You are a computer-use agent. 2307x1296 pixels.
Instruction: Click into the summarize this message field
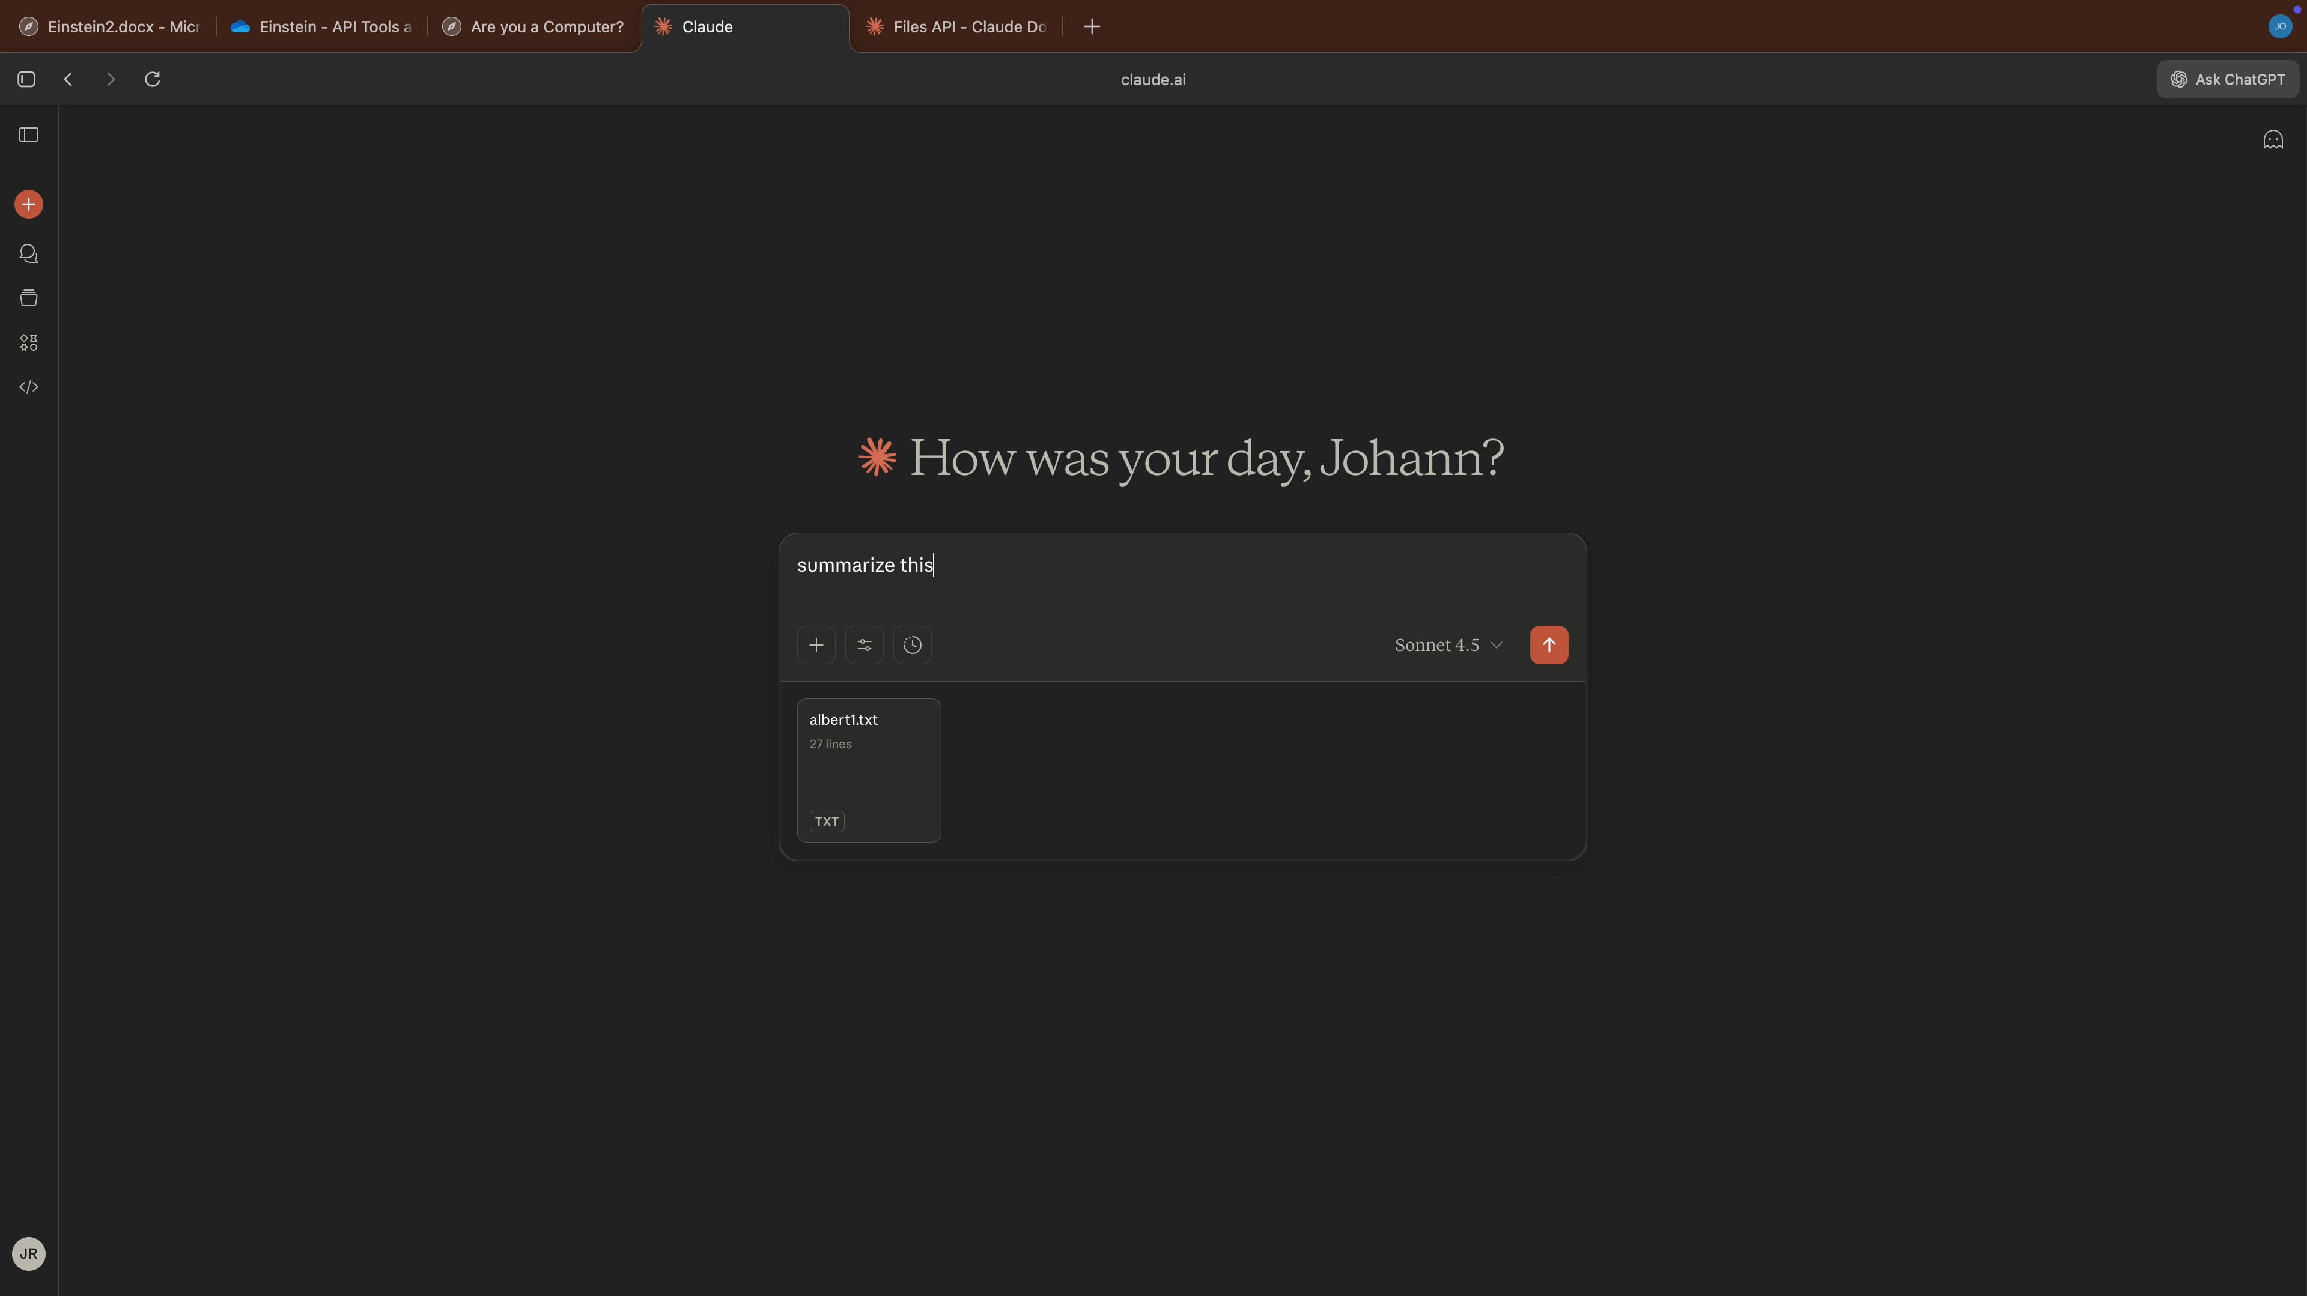pos(1164,573)
